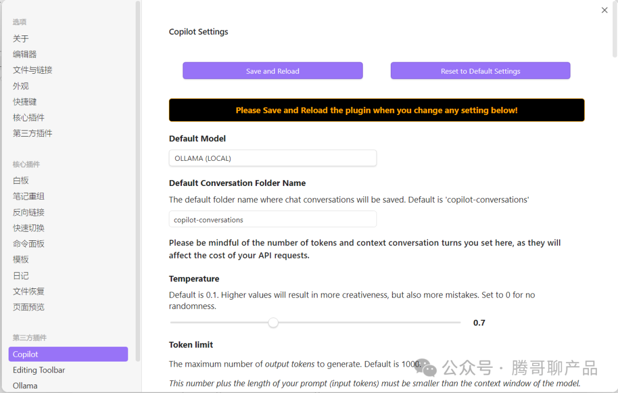Click the black Save and Reload notice banner
The width and height of the screenshot is (618, 393).
377,110
